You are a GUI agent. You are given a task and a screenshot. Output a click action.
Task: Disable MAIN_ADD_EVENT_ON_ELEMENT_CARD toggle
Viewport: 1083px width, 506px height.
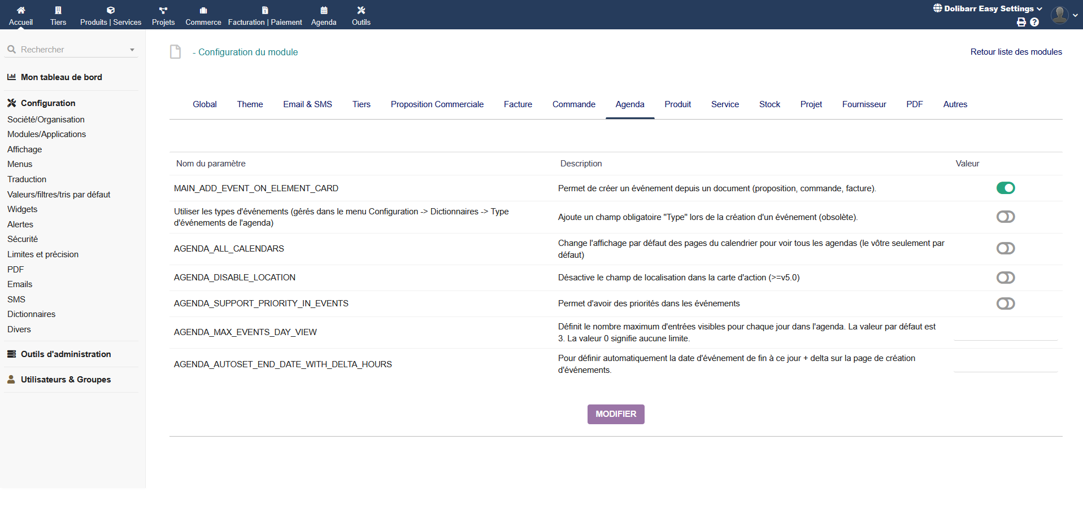[x=1006, y=188]
